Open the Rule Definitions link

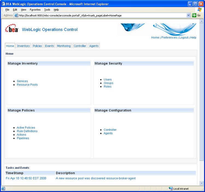tap(27, 131)
